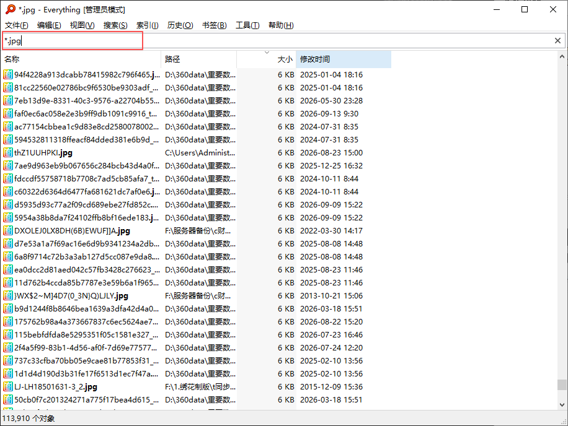Click the icon for the c60322d6364d6477 file
Screen dimensions: 568x426
tap(8, 192)
